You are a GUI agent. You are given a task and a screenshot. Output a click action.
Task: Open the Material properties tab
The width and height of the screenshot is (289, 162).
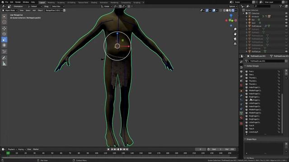coord(241,118)
